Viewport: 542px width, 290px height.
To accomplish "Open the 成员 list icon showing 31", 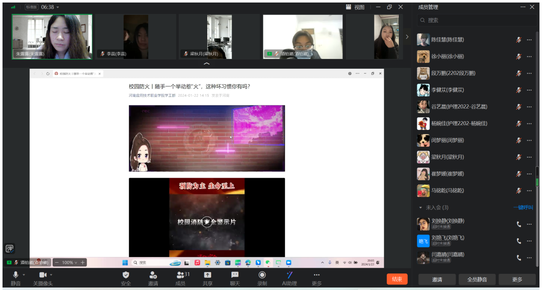I will (x=181, y=275).
